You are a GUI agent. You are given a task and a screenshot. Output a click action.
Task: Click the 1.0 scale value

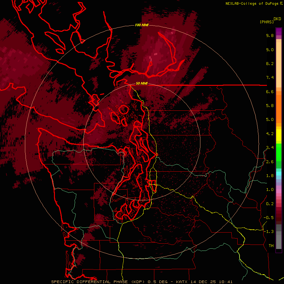270,190
